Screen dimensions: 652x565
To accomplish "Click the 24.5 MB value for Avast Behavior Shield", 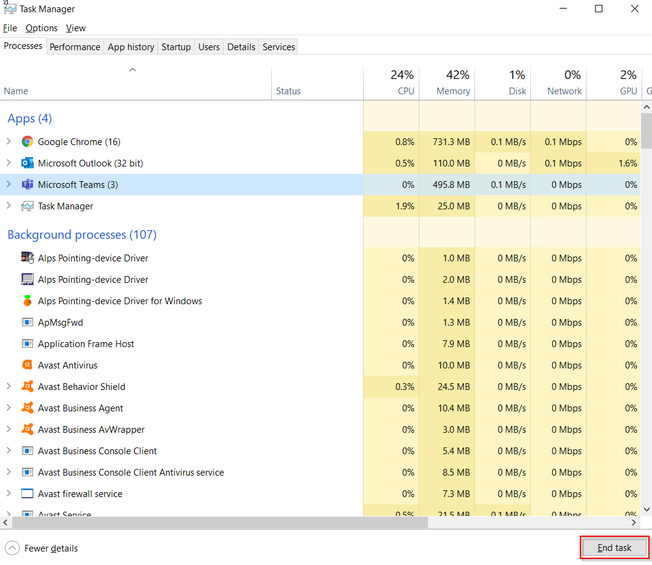I will coord(454,387).
